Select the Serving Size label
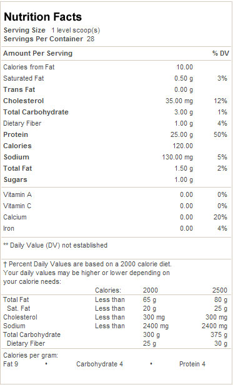Screen dimensions: 233x387 [x=24, y=30]
